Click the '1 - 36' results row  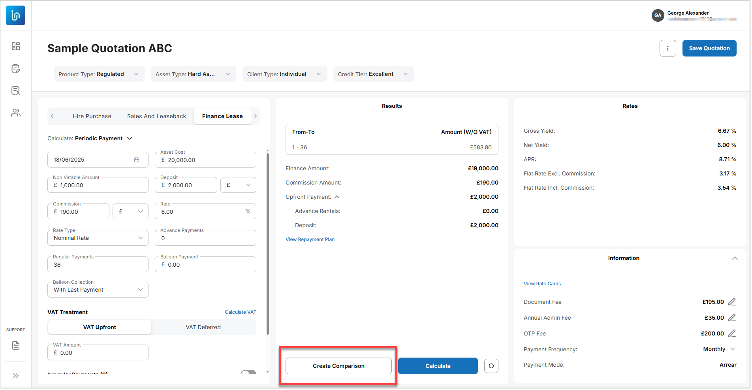click(x=392, y=147)
